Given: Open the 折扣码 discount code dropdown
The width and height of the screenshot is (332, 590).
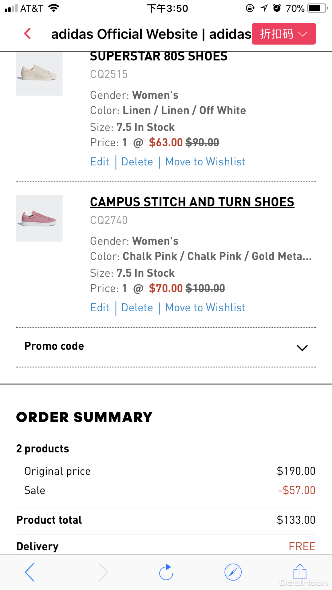Looking at the screenshot, I should pos(283,34).
